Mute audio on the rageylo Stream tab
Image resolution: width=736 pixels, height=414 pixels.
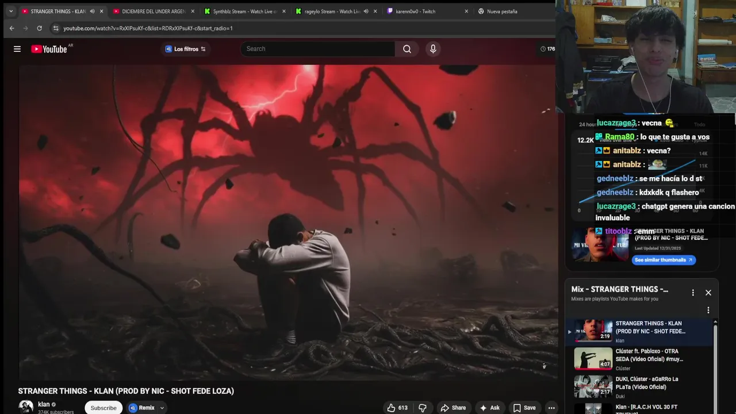pyautogui.click(x=366, y=11)
